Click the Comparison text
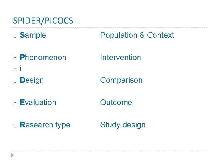Screen dimensions: 218x163 pos(121,80)
